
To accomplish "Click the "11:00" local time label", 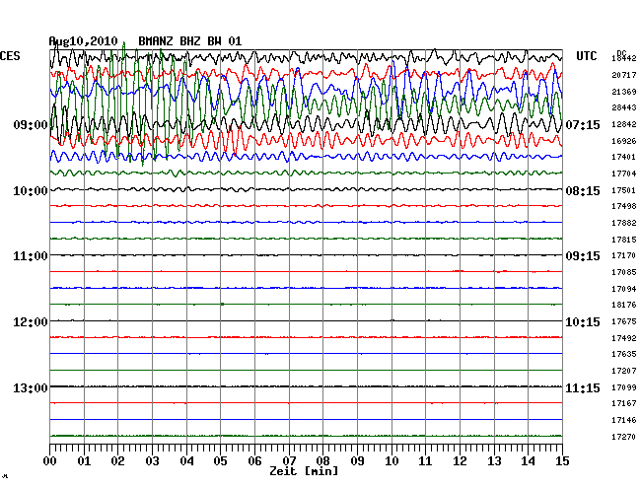I will pyautogui.click(x=31, y=256).
